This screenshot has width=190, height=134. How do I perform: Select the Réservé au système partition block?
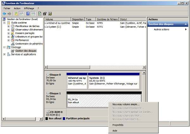[x=77, y=81]
